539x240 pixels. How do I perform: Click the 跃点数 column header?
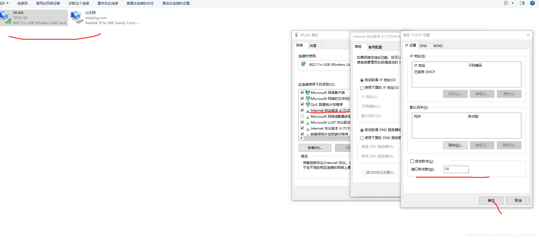[x=493, y=117]
